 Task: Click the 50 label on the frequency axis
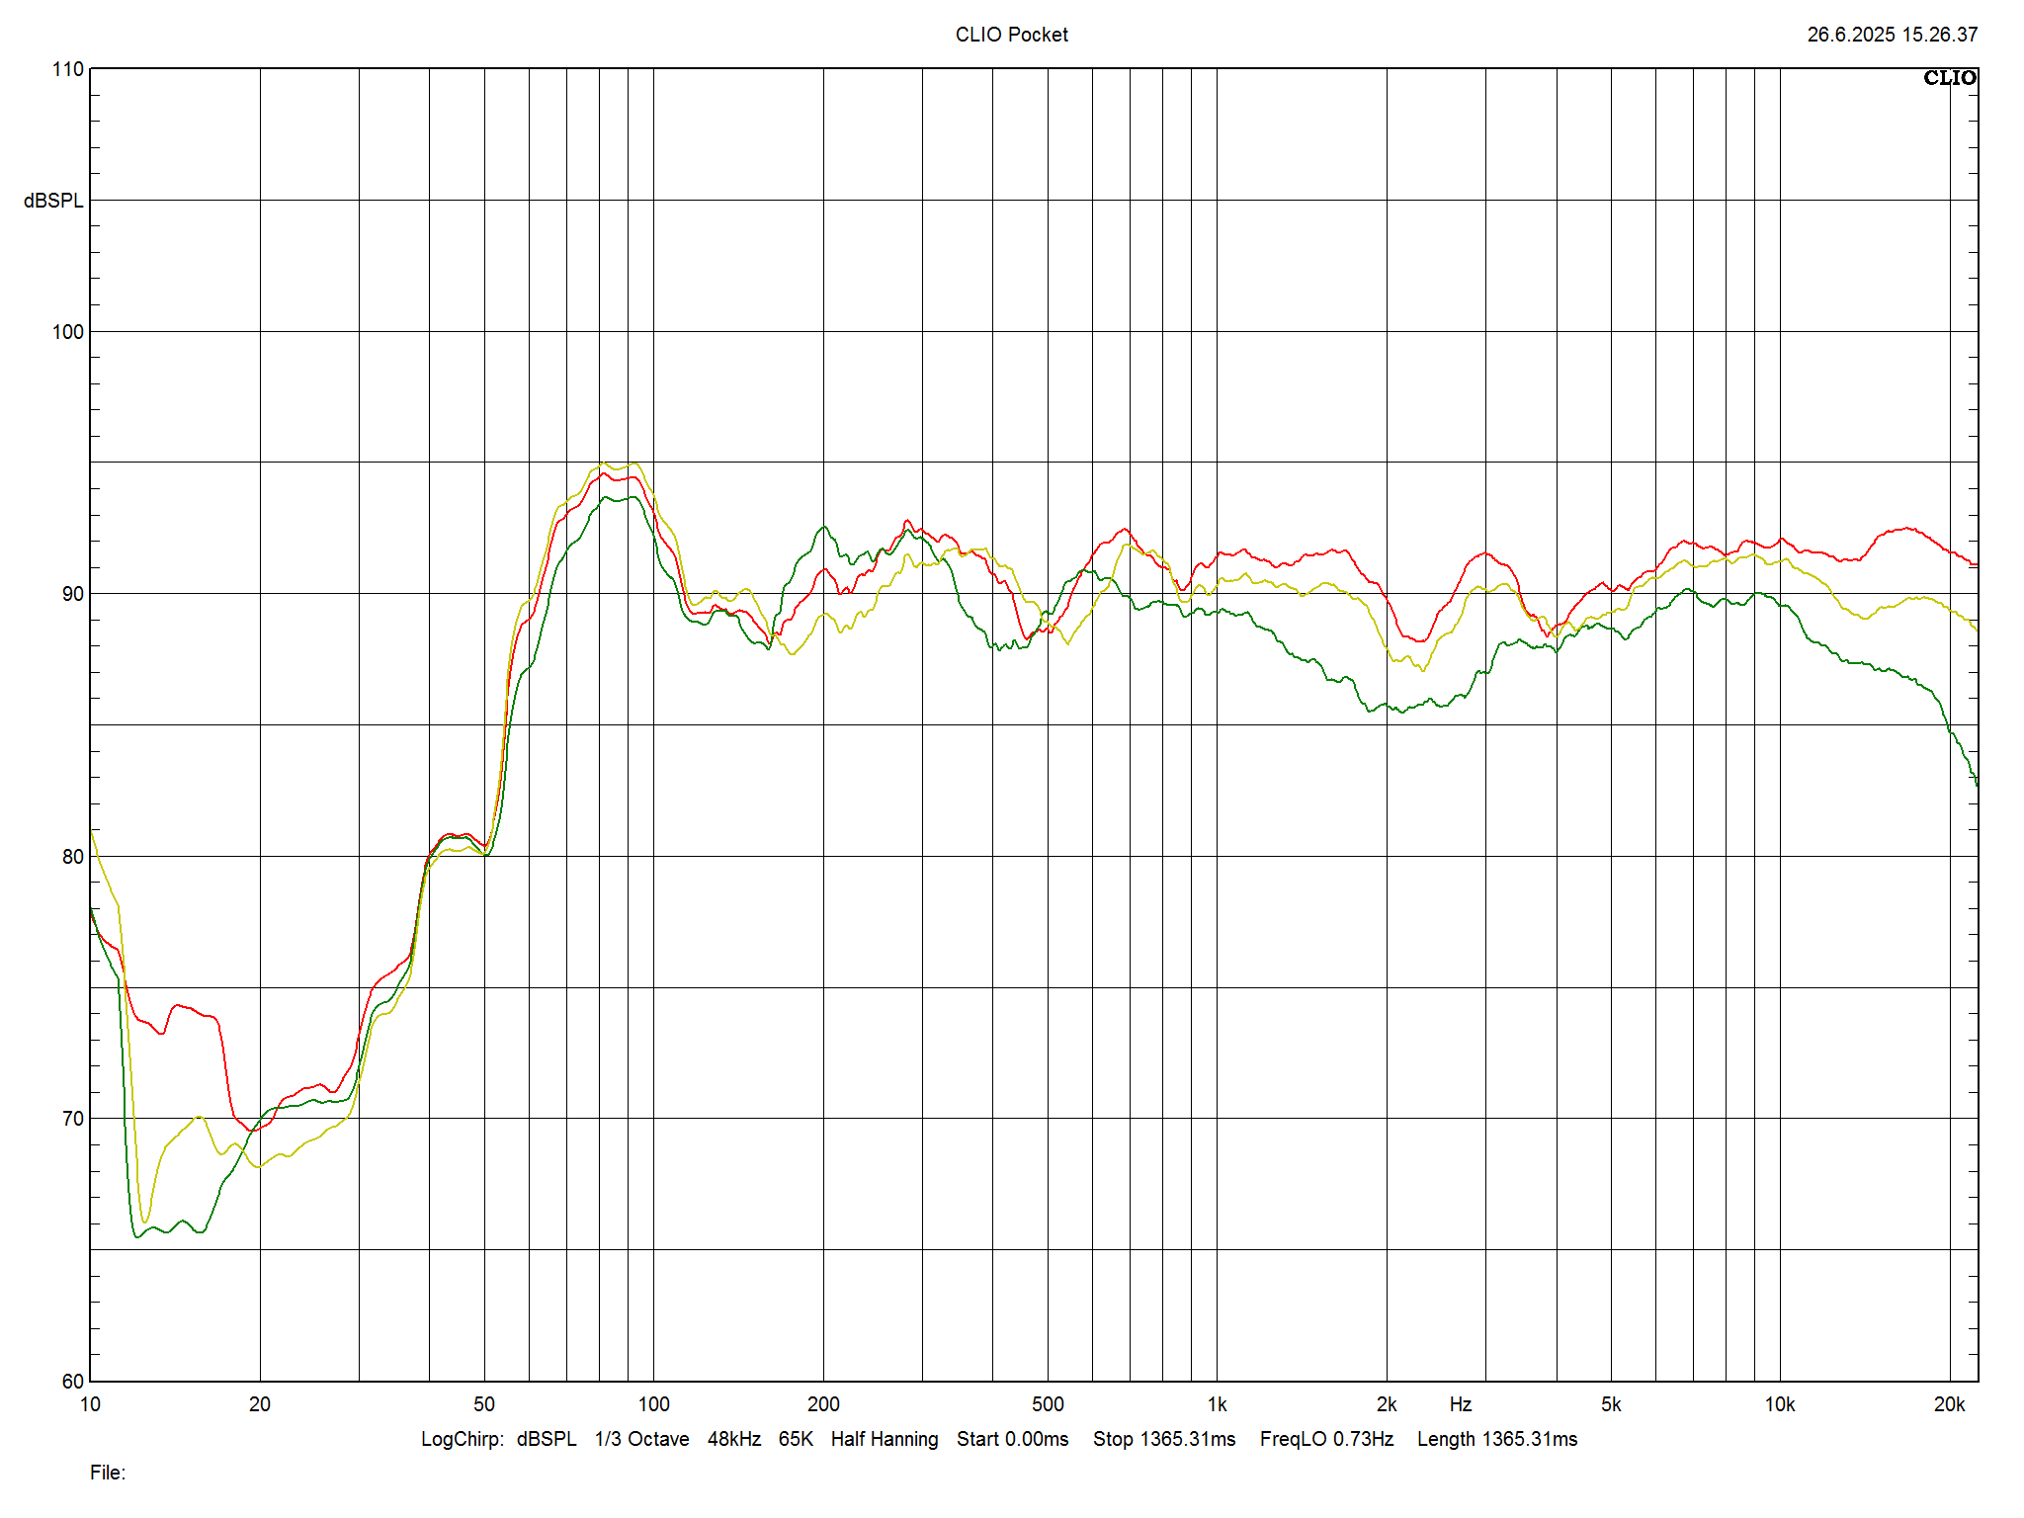point(483,1404)
